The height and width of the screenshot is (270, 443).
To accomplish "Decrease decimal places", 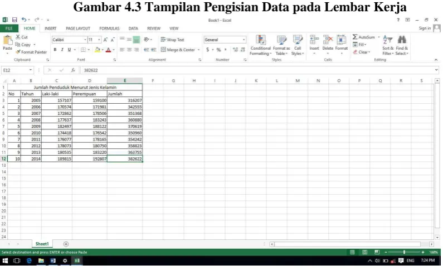I will [243, 50].
